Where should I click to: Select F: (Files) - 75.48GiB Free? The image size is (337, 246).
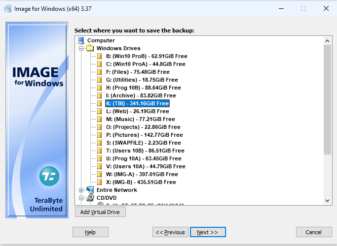(138, 72)
